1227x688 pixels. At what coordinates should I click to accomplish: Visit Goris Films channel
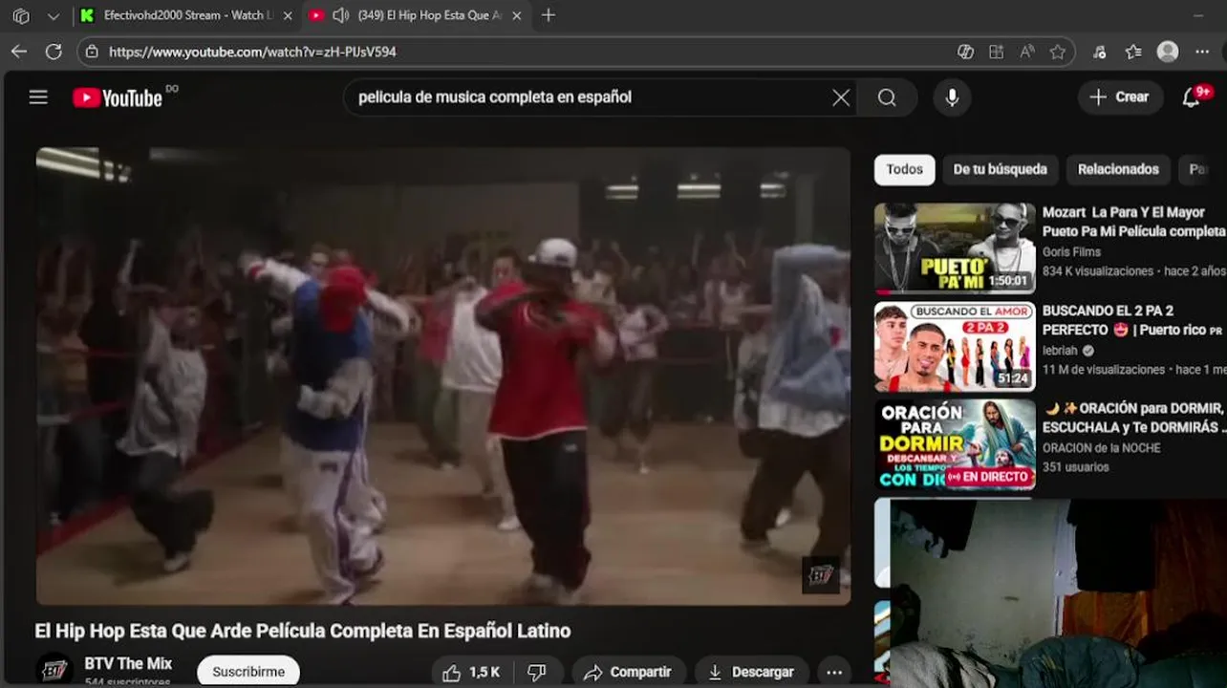[1071, 252]
